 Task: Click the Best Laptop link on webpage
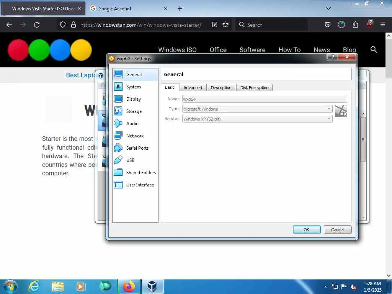81,75
